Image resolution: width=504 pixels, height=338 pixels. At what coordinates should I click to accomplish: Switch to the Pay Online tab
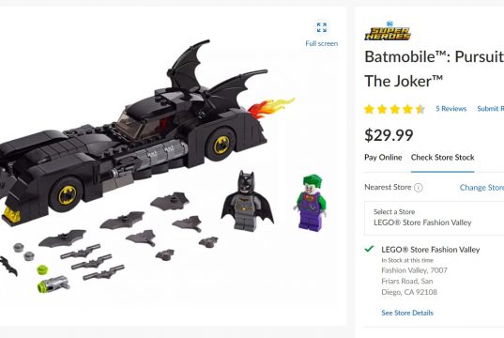383,157
